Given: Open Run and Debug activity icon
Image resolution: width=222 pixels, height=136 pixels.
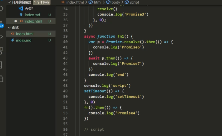Looking at the screenshot, I should point(1,37).
